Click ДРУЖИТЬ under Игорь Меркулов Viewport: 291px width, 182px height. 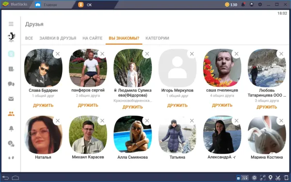pos(178,105)
